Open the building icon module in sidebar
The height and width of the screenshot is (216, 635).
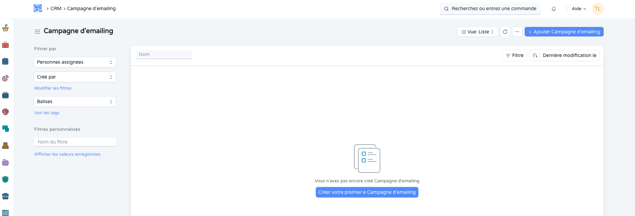pos(5,146)
